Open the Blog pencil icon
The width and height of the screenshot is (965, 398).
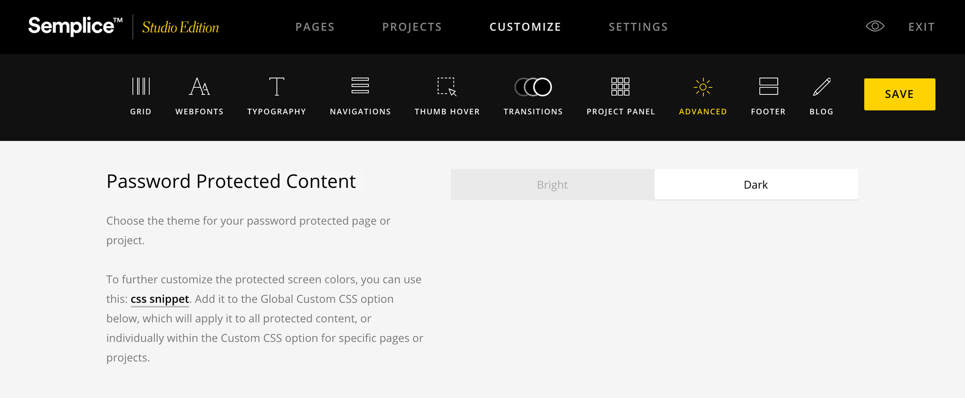821,87
